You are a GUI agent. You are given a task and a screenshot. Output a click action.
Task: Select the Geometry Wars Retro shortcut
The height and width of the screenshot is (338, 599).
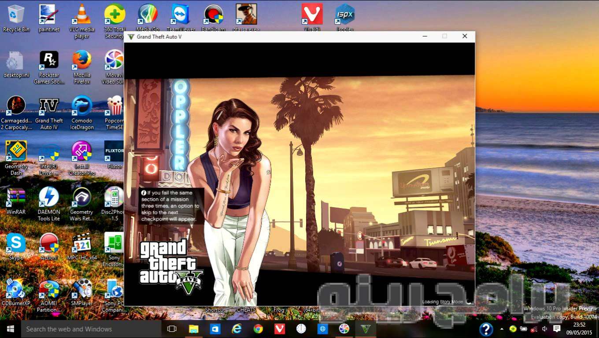tap(81, 204)
